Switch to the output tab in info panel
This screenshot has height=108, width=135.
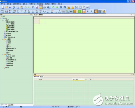(x=42, y=77)
